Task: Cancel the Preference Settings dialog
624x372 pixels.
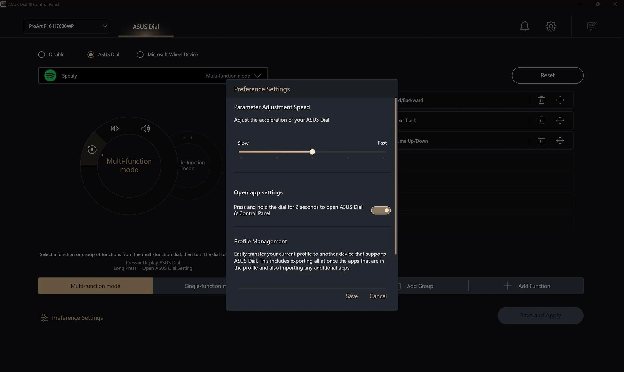Action: click(x=378, y=296)
